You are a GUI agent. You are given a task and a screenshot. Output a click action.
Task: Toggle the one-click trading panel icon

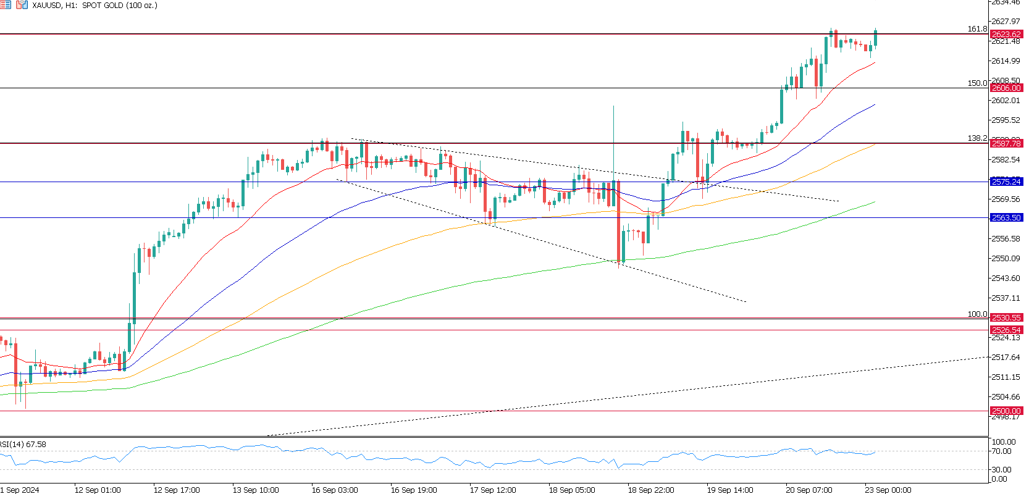[22, 5]
